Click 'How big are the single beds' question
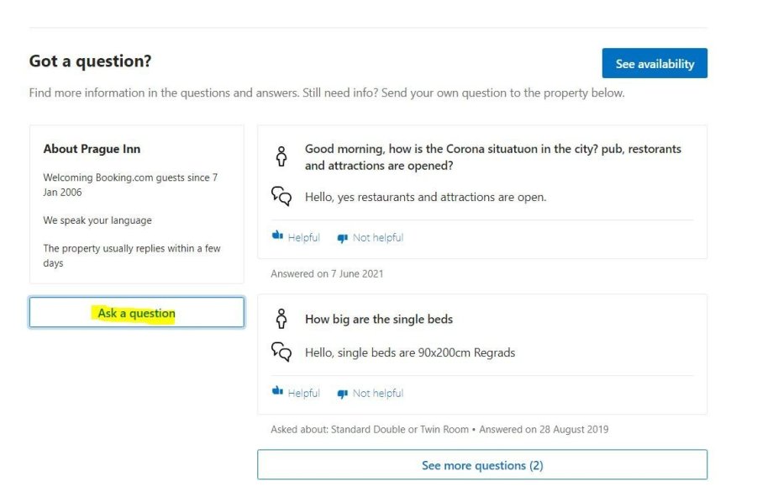Viewport: 773px width, 503px height. [378, 320]
